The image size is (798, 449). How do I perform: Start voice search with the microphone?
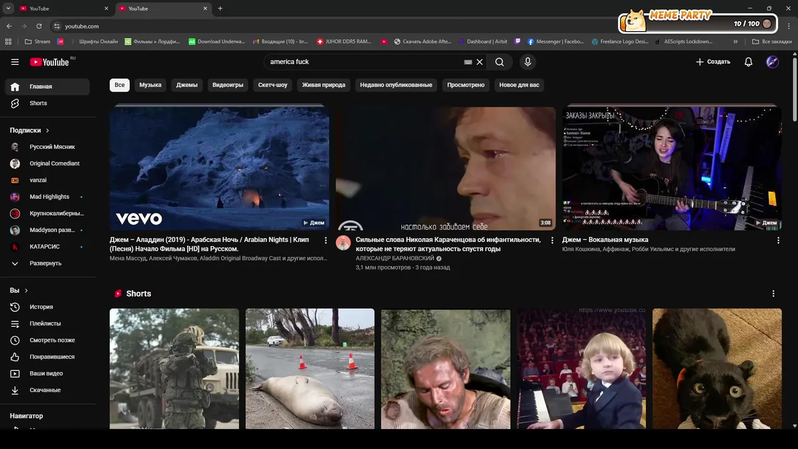[x=527, y=62]
